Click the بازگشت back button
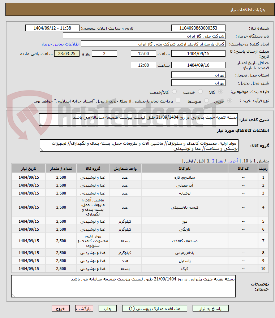 click(84, 309)
